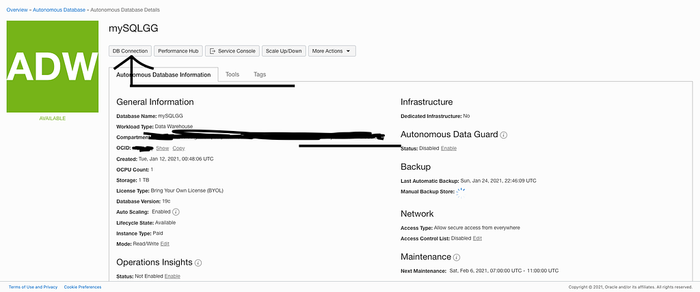Open Performance Hub
The width and height of the screenshot is (700, 292).
178,50
